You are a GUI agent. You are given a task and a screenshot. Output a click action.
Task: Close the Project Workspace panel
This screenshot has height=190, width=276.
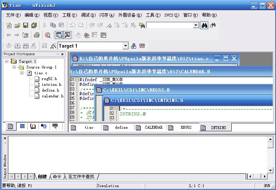click(62, 54)
